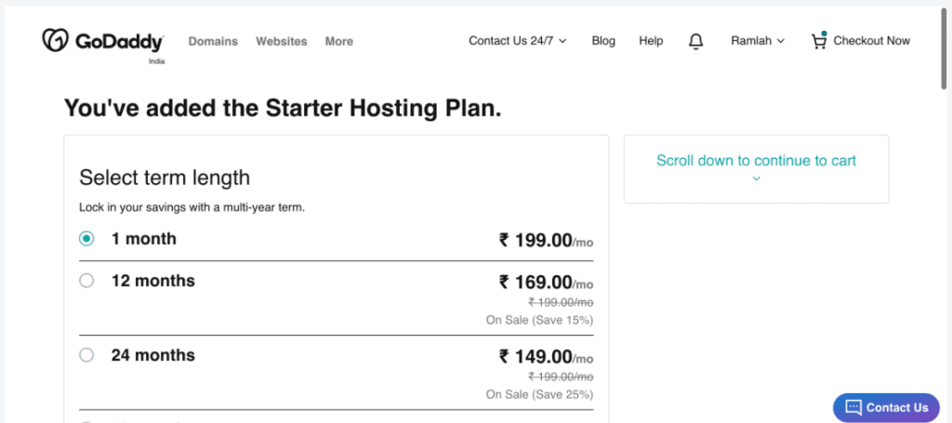This screenshot has width=952, height=423.
Task: Open the Ramlah account dropdown
Action: [x=758, y=41]
